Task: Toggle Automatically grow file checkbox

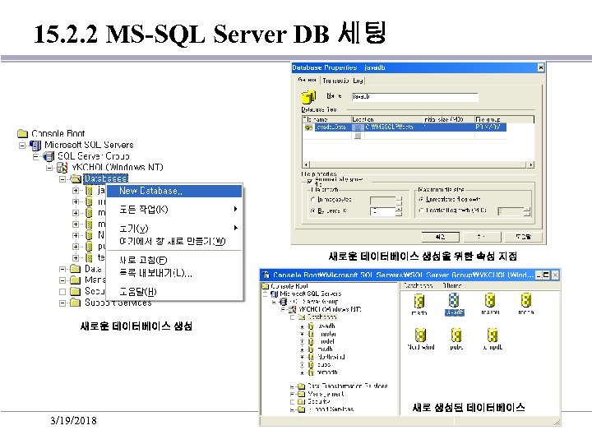Action: tap(310, 182)
